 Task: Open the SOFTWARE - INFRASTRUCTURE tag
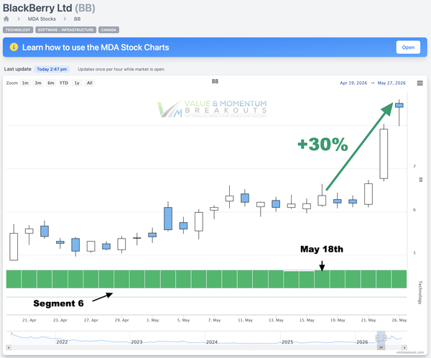[65, 29]
